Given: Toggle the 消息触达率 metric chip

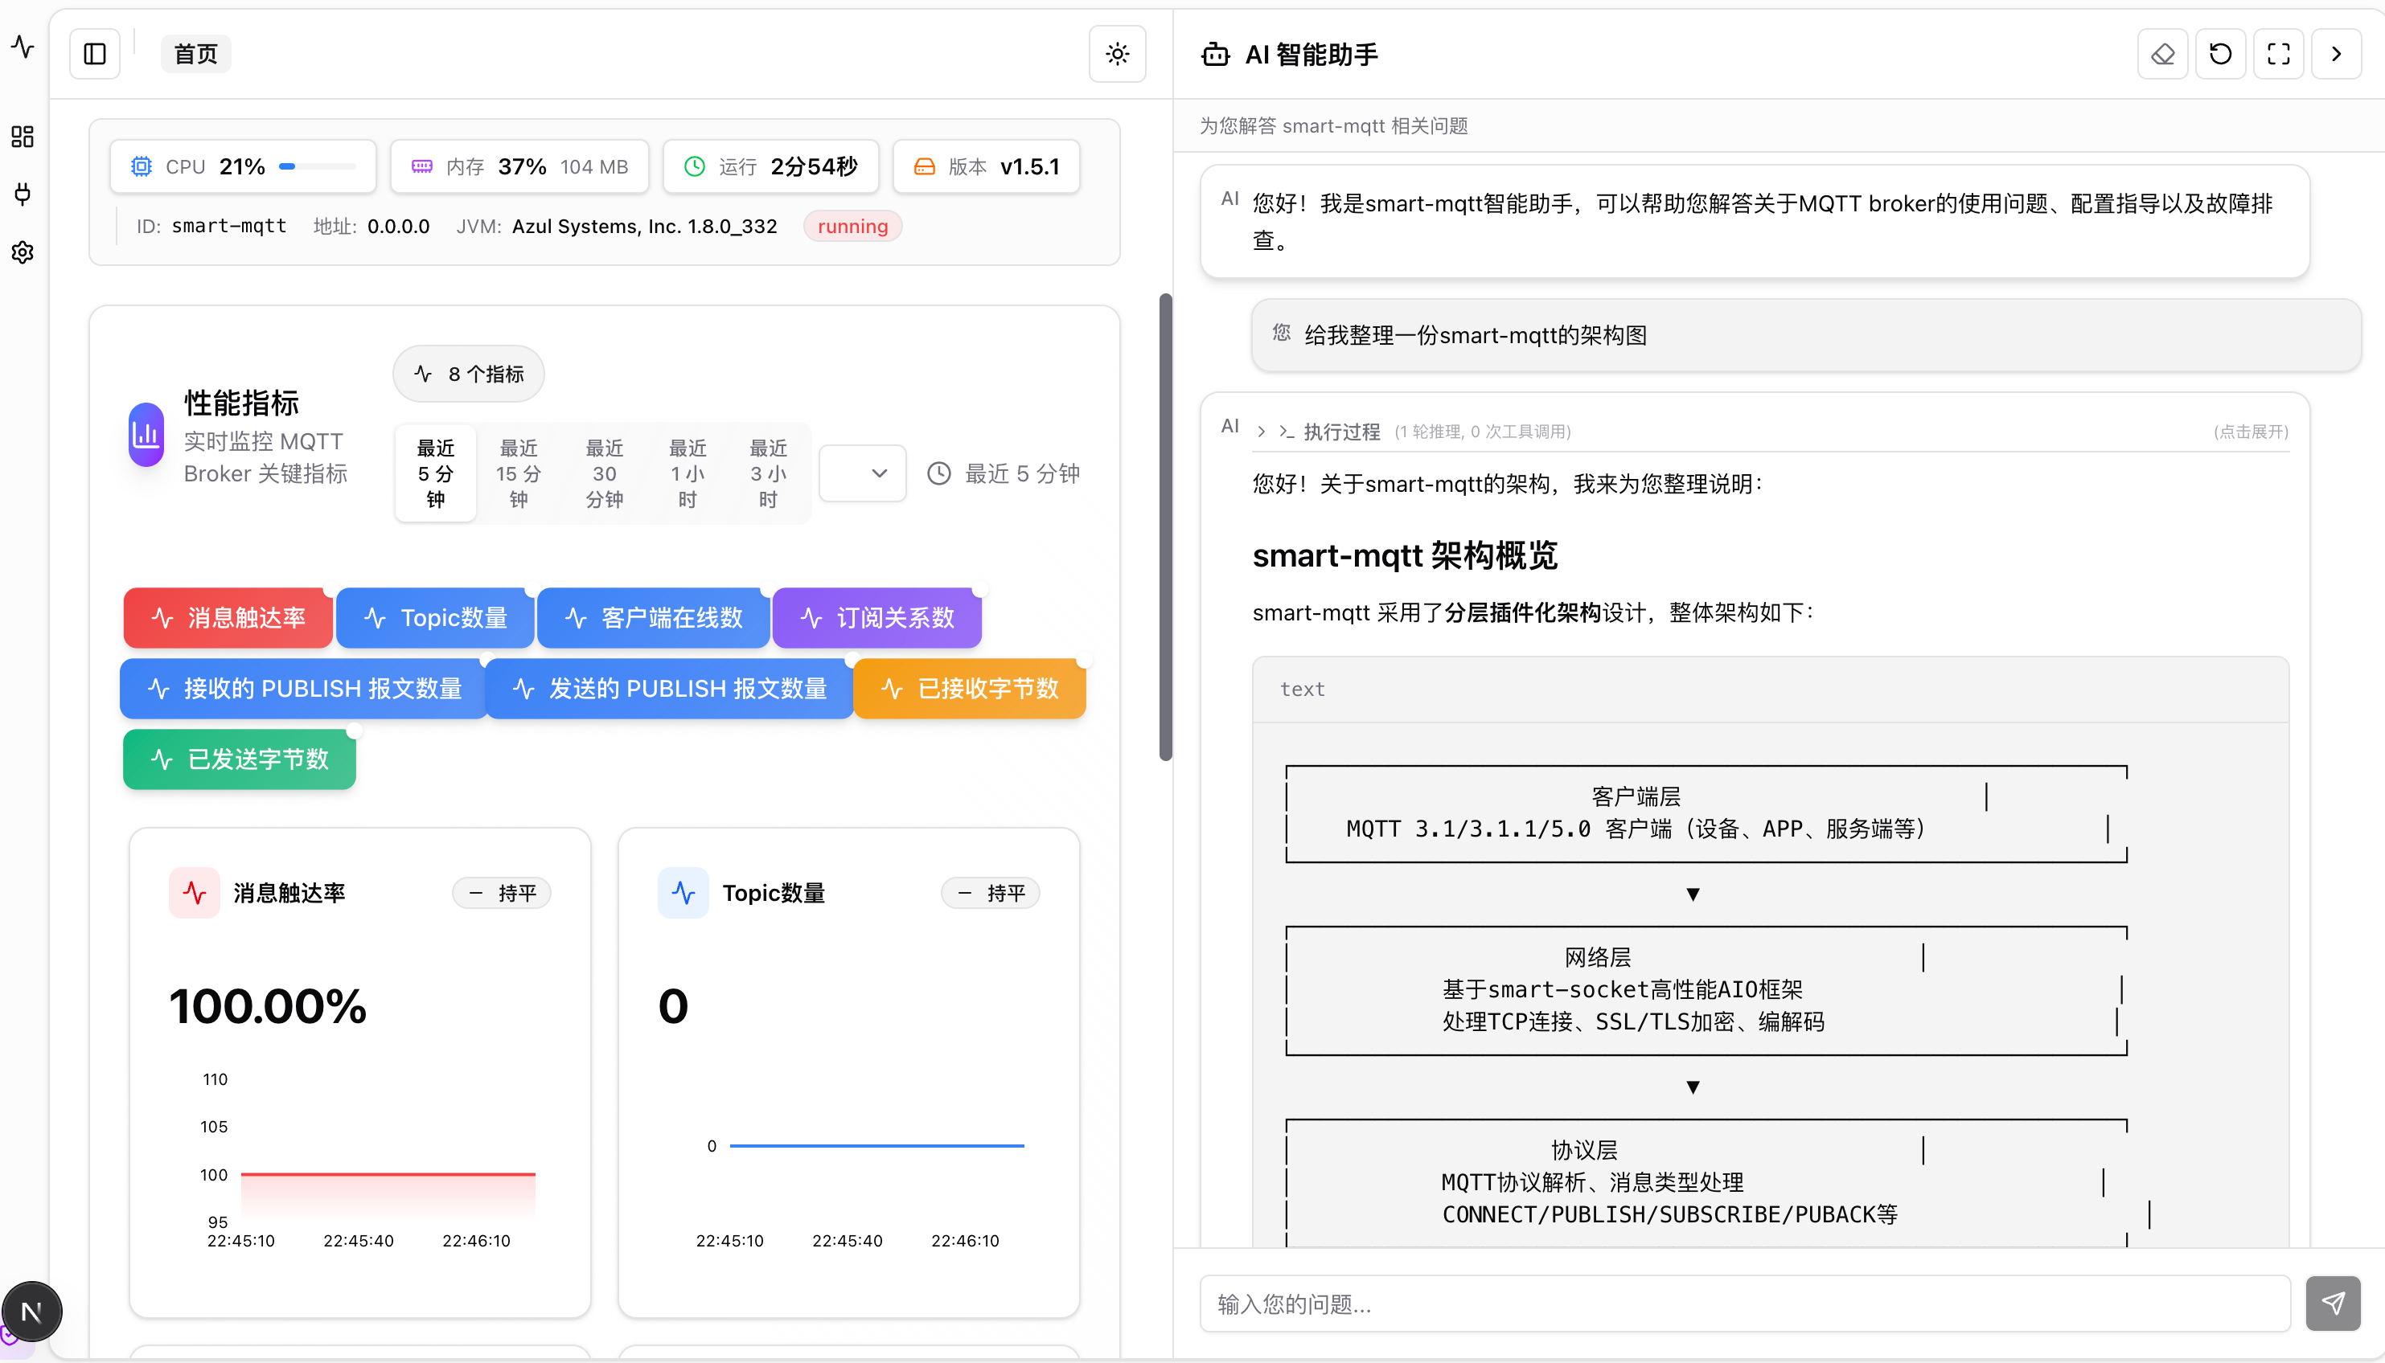Looking at the screenshot, I should coord(228,618).
